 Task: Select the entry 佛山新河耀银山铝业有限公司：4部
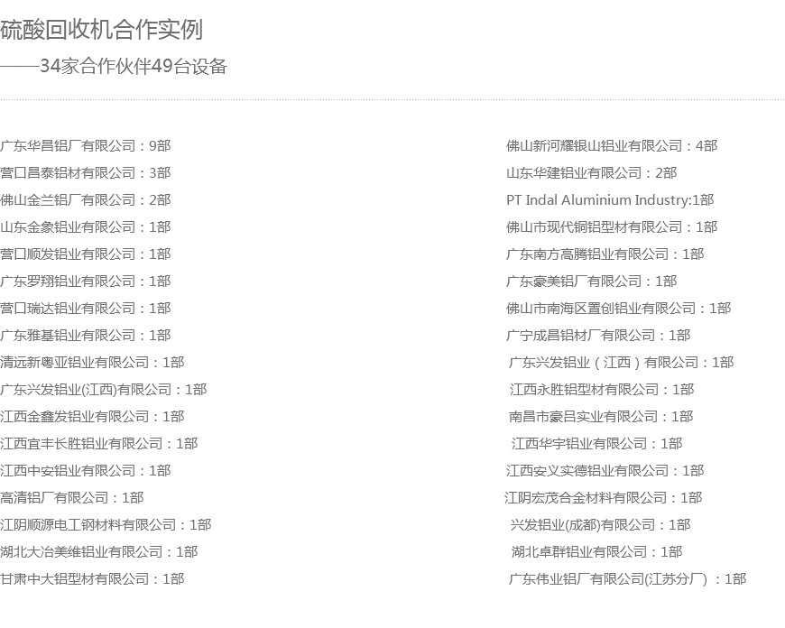tap(612, 146)
